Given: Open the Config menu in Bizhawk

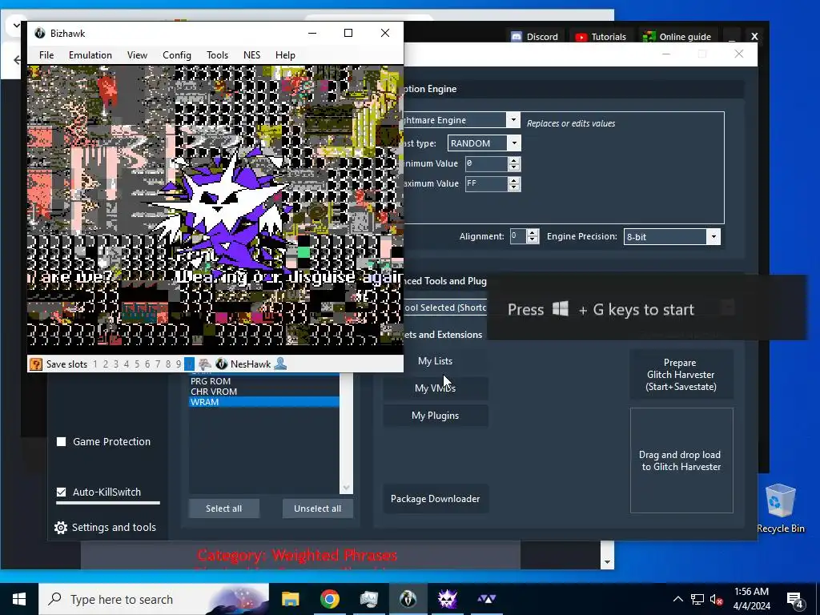Looking at the screenshot, I should (177, 55).
